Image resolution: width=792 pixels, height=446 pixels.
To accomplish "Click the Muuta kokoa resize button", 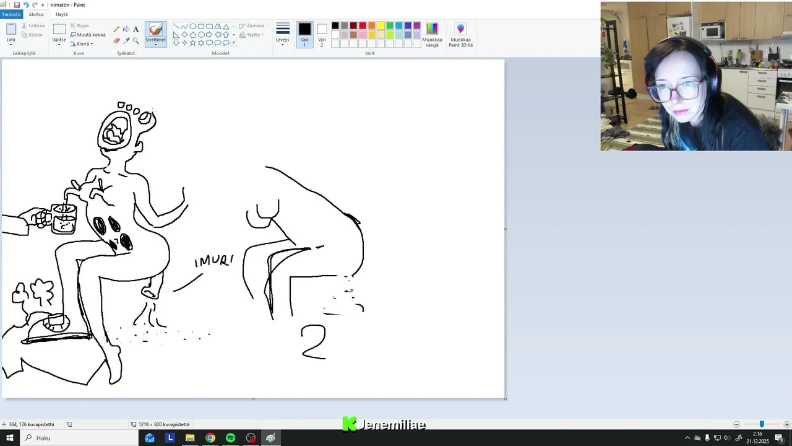I will (88, 35).
